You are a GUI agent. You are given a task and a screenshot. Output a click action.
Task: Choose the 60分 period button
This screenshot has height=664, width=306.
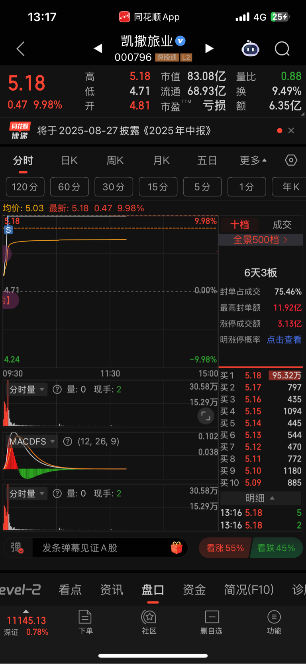coord(69,187)
